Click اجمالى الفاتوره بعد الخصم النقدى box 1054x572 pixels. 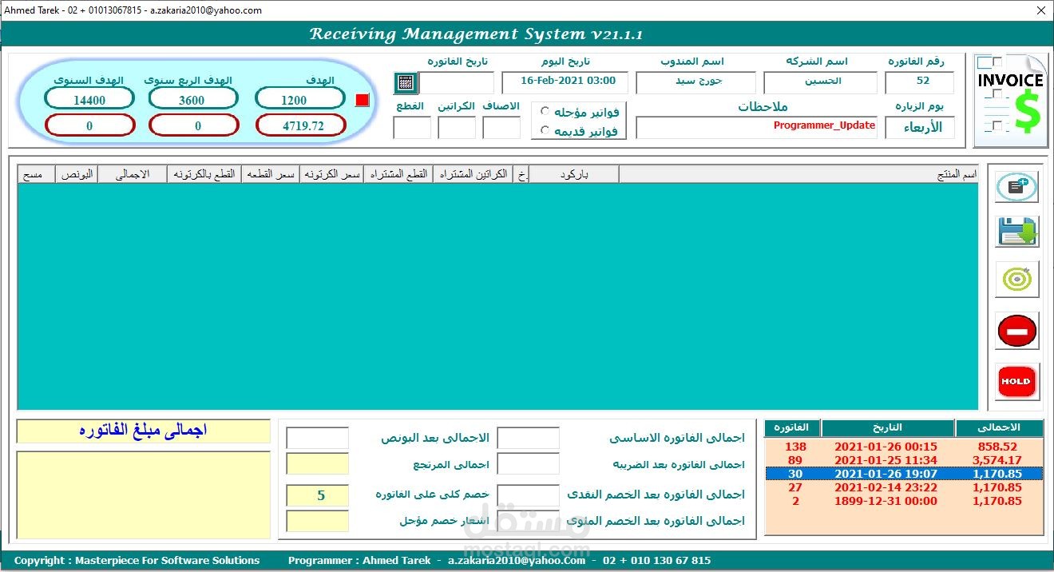(x=528, y=495)
